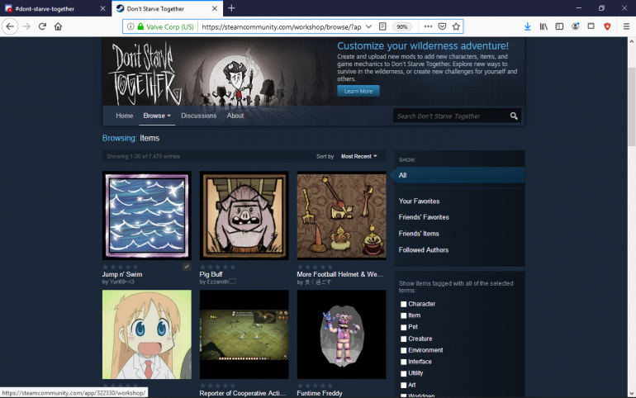Enable the Interface tag filter

(x=404, y=362)
